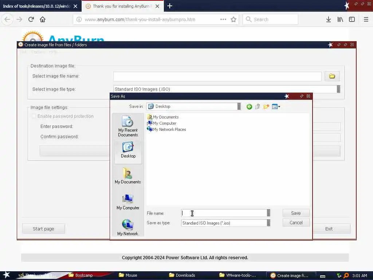Bookmark this page with the star icon
Viewport: 373px width, 280px height.
pyautogui.click(x=233, y=19)
